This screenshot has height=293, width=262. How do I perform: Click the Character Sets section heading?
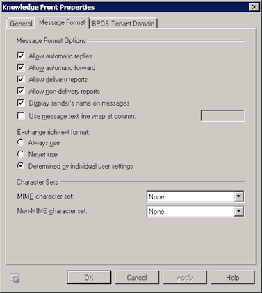coord(38,182)
